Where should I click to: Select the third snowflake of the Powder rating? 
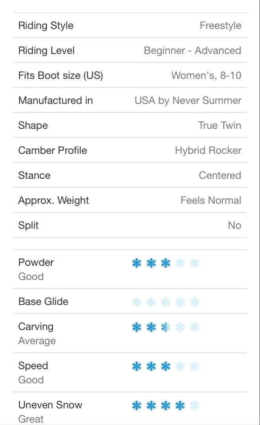click(x=166, y=263)
